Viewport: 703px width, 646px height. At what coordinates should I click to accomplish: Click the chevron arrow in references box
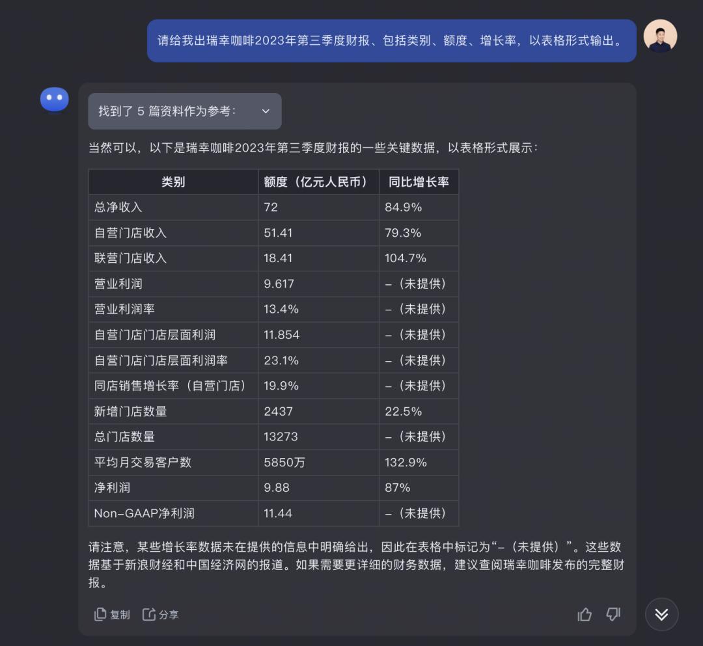pyautogui.click(x=266, y=111)
